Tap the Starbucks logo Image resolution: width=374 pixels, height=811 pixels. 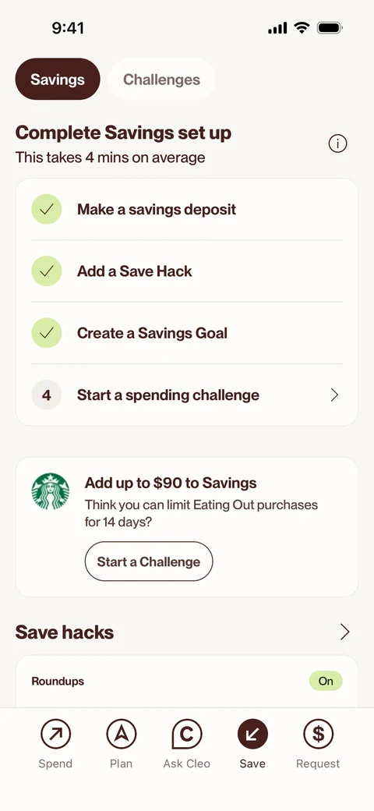click(50, 491)
